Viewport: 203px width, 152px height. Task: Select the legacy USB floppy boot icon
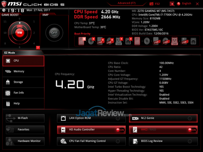(x=184, y=41)
